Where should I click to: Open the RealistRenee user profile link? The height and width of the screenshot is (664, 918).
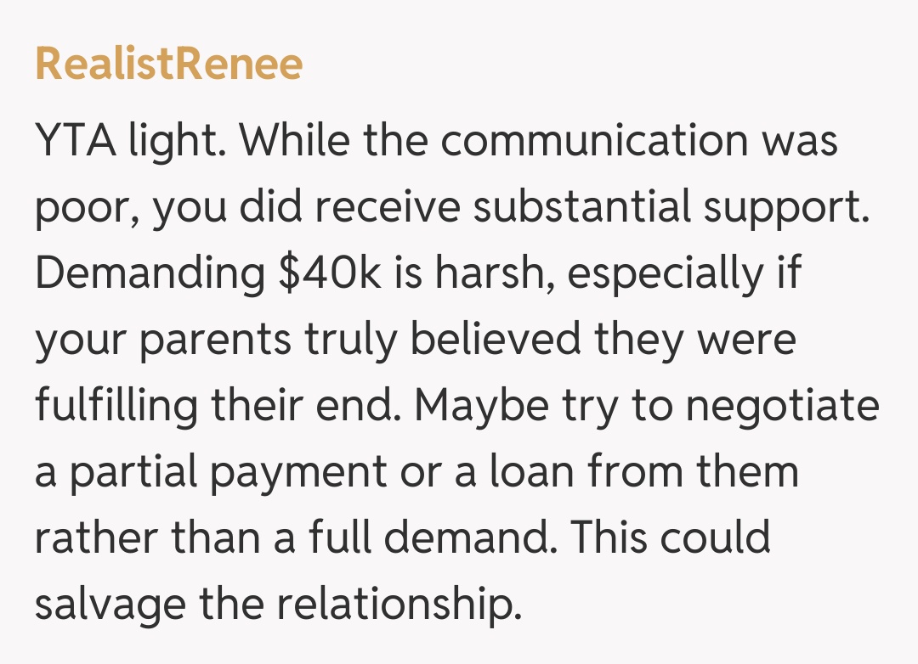click(x=168, y=65)
